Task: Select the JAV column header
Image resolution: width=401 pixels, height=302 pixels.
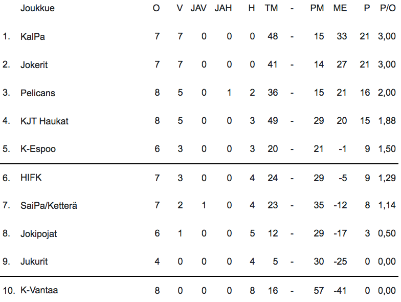Action: click(x=198, y=8)
